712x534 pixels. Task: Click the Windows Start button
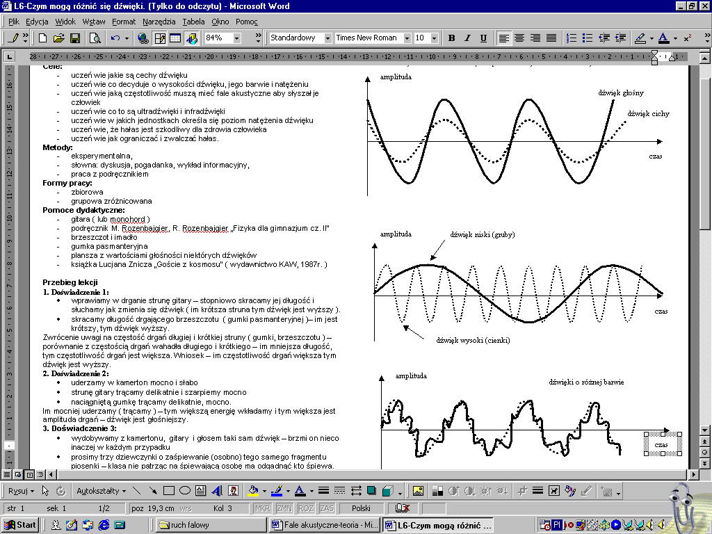tap(19, 524)
